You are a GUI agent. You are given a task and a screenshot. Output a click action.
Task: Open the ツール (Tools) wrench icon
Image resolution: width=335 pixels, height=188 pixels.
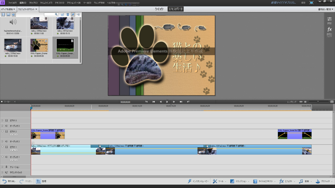point(215,181)
